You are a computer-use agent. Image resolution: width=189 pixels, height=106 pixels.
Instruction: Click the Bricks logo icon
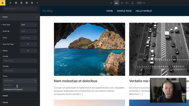pos(3,3)
